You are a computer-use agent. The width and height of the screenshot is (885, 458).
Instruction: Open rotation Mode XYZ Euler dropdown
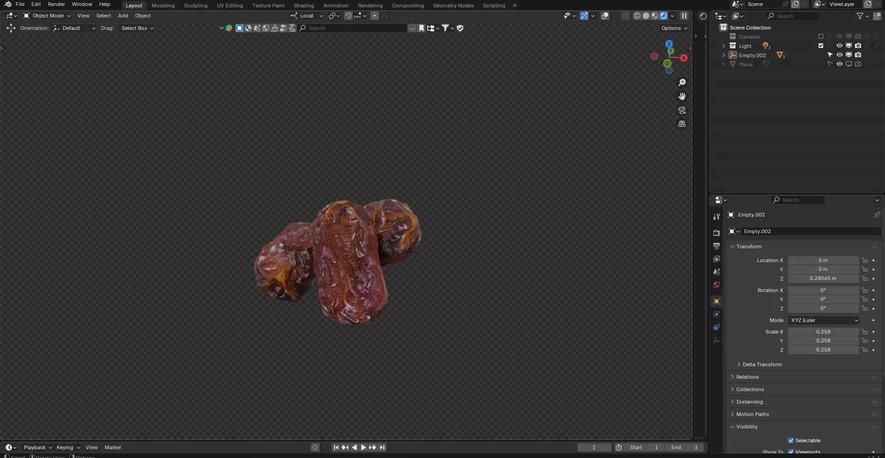point(824,320)
